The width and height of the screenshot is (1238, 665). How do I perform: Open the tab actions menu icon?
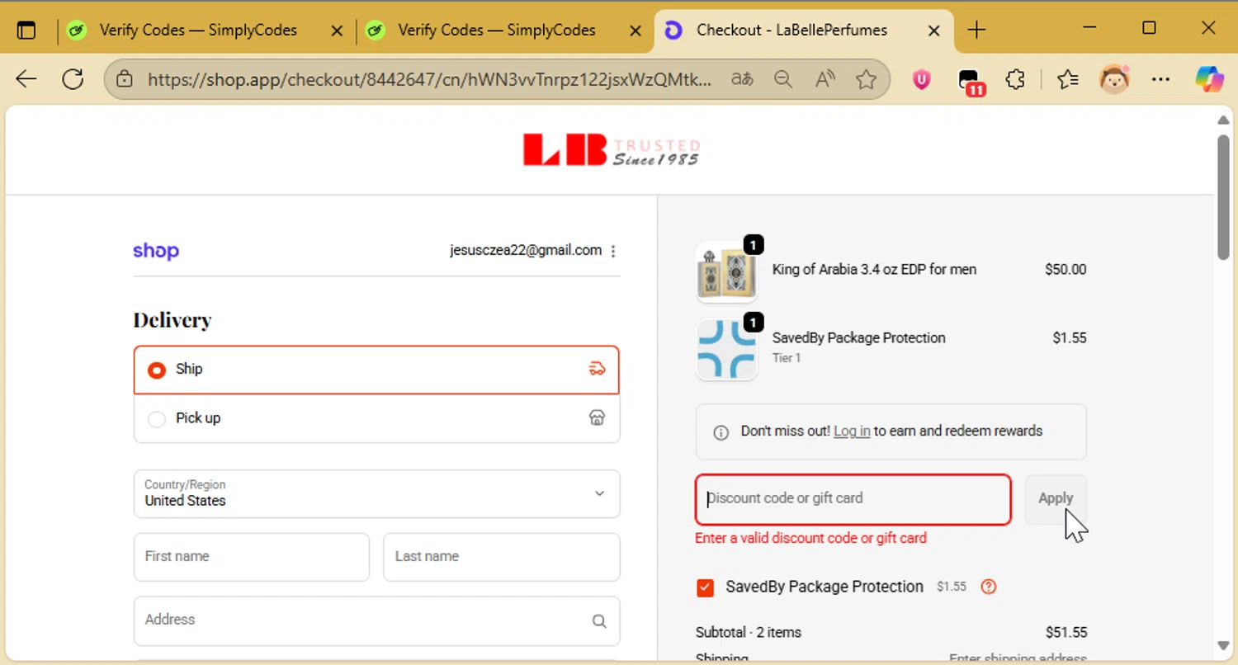coord(26,31)
